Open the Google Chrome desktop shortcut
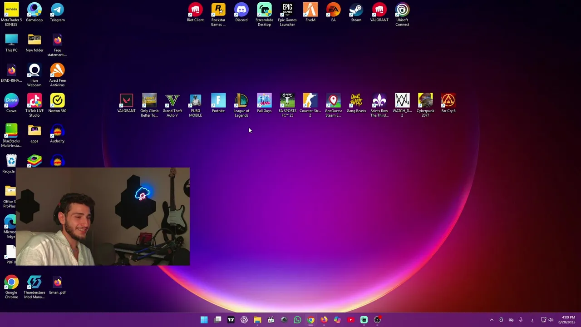The width and height of the screenshot is (581, 327). (x=11, y=287)
